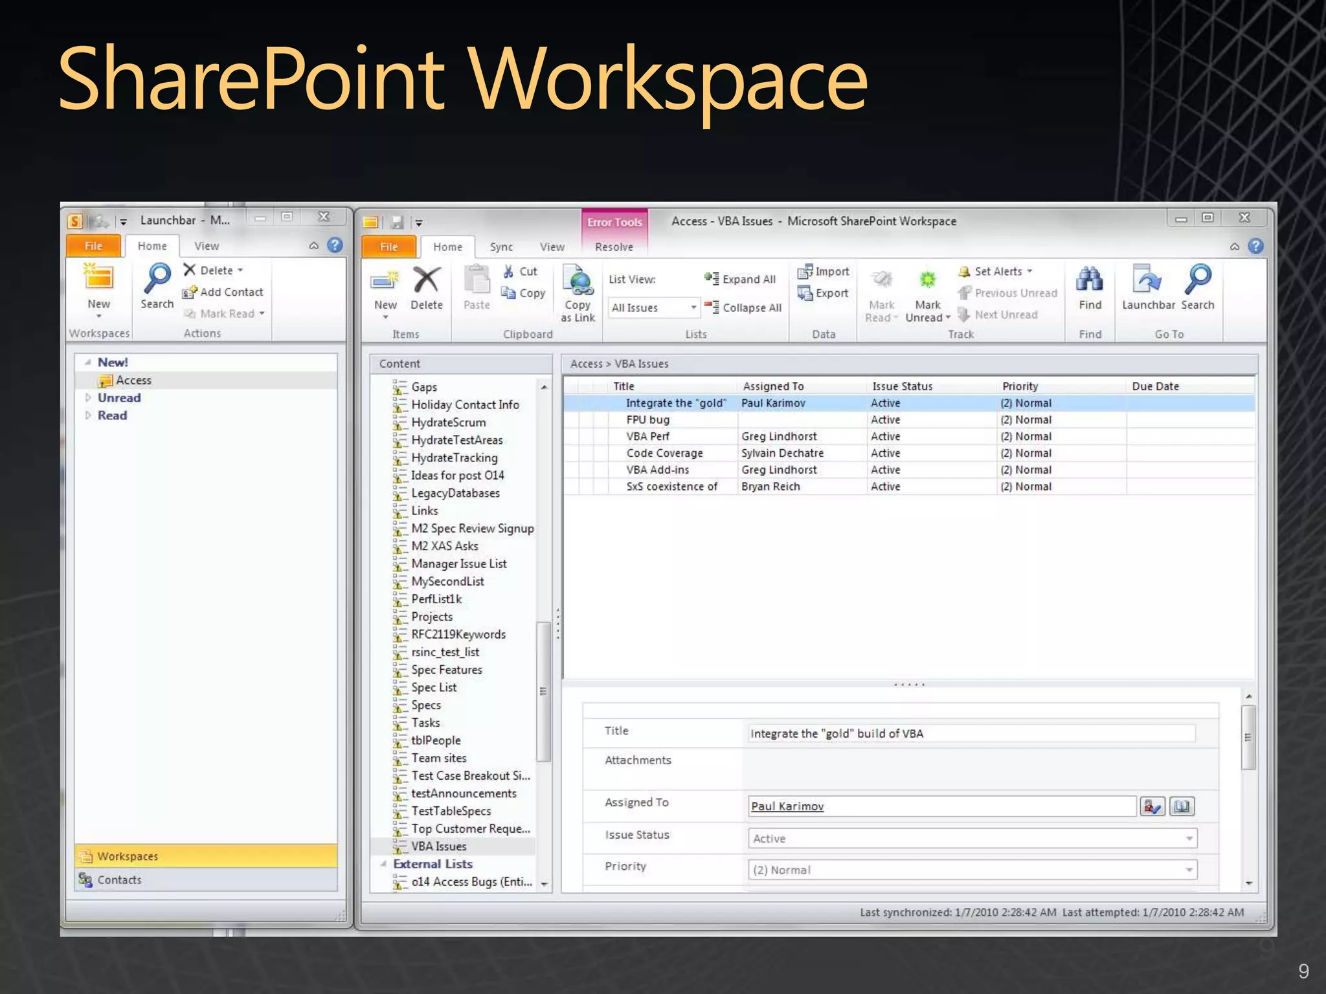Click Import in Data group
The image size is (1326, 994).
click(x=823, y=272)
